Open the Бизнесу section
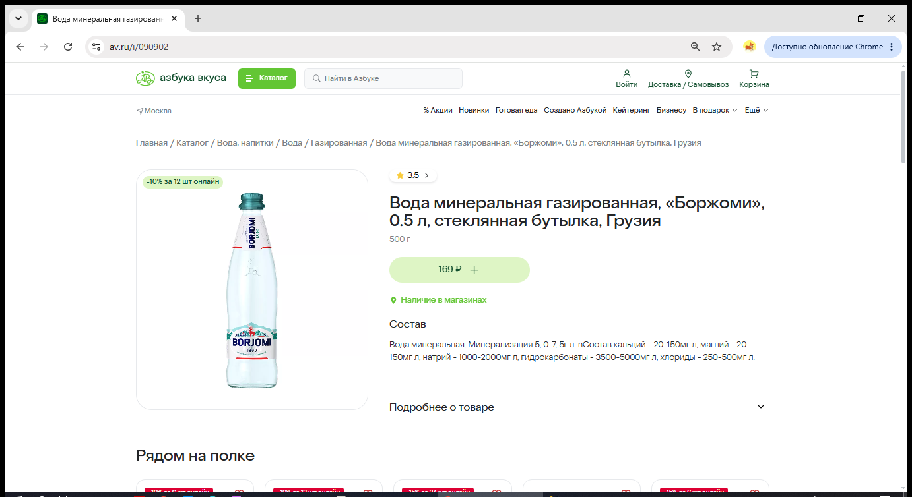Image resolution: width=912 pixels, height=497 pixels. tap(672, 111)
